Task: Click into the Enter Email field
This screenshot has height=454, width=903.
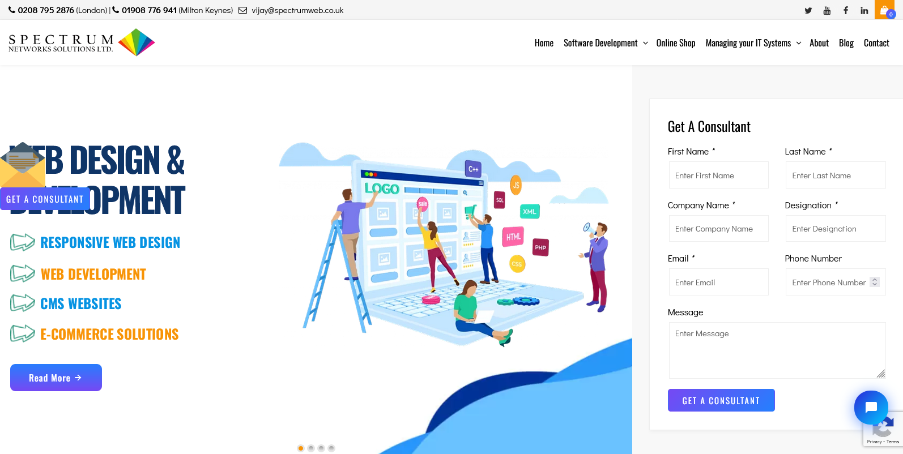Action: [718, 282]
